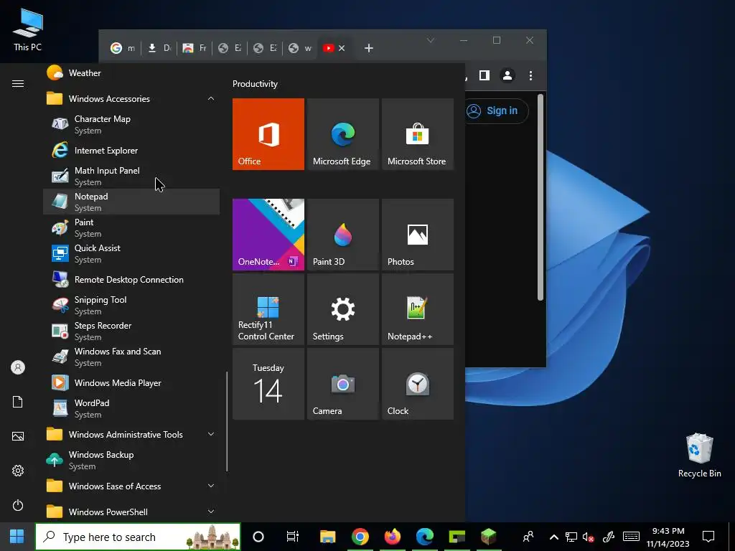
Task: Open WordPad
Action: 131,408
